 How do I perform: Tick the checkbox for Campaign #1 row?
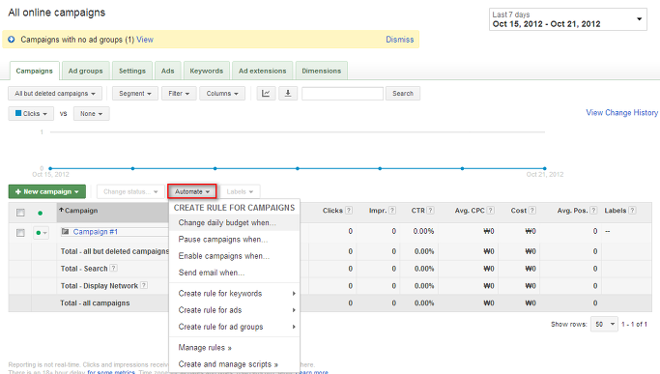coord(20,233)
